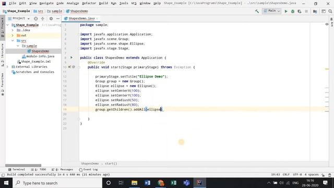Open Chrome from the taskbar
334x188 pixels.
point(161,183)
